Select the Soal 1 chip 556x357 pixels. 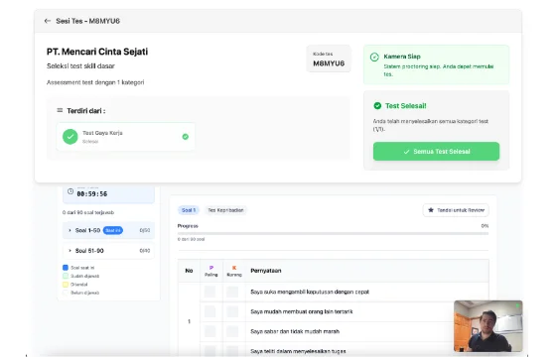point(189,210)
